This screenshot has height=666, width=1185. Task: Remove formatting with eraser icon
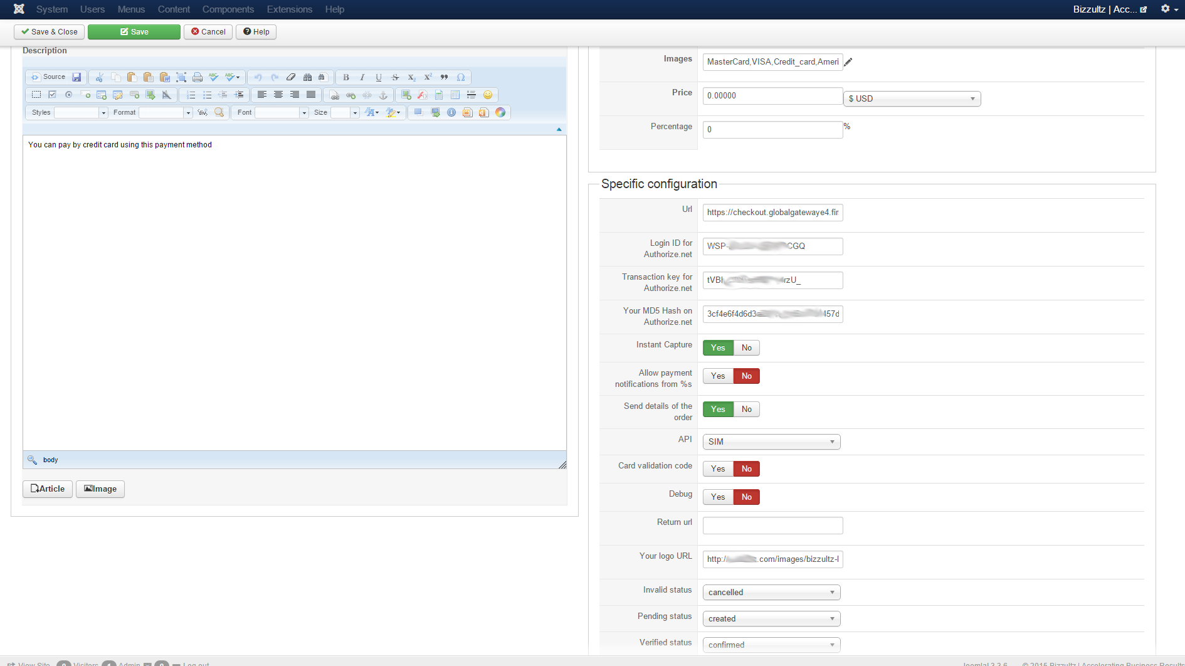291,77
